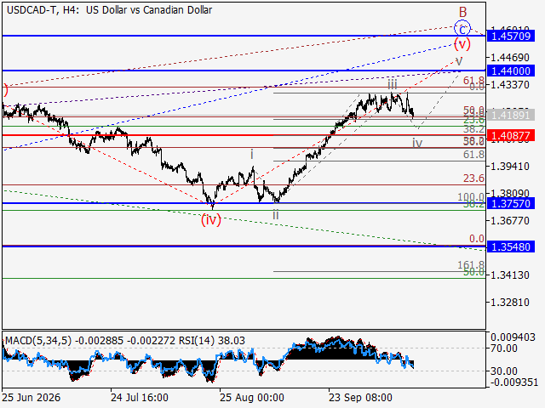Click the 70.00 RSI level value

tap(503, 348)
